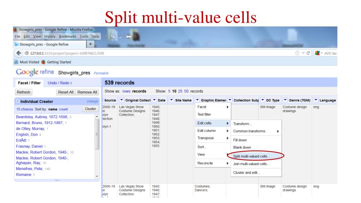The image size is (361, 203).
Task: Open Firefox File menu
Action: point(17,36)
